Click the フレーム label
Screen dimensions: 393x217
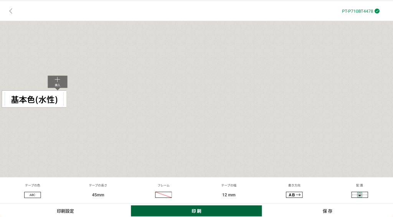coord(163,185)
